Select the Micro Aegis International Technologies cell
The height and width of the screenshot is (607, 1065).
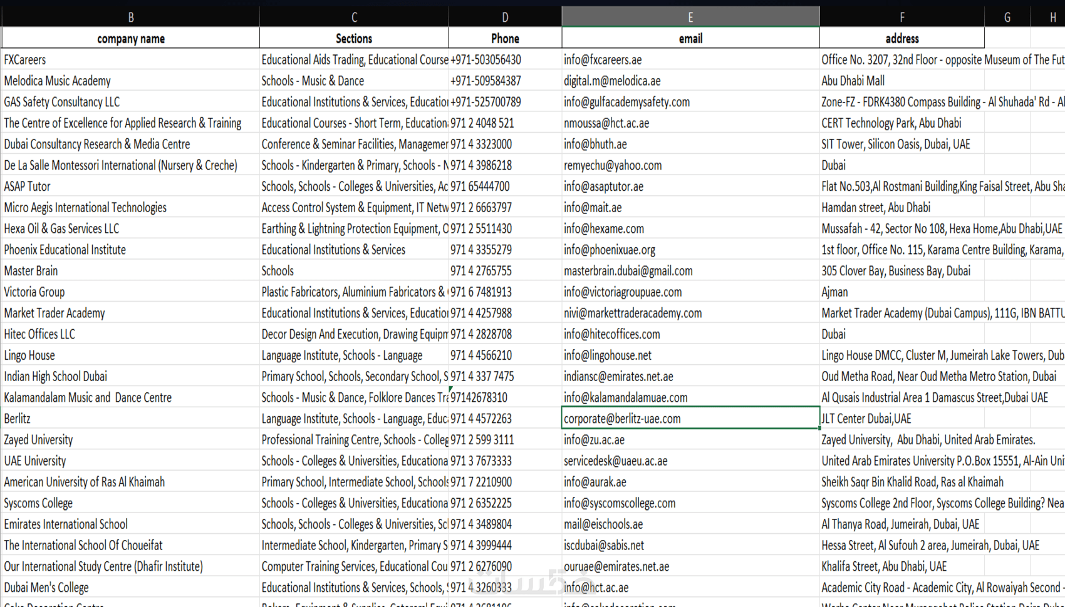[130, 207]
